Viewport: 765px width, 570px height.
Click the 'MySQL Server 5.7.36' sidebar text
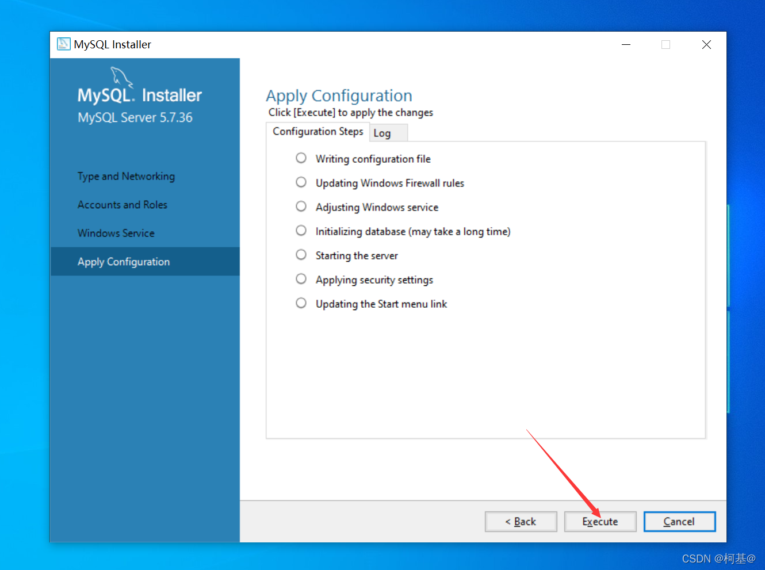click(135, 118)
